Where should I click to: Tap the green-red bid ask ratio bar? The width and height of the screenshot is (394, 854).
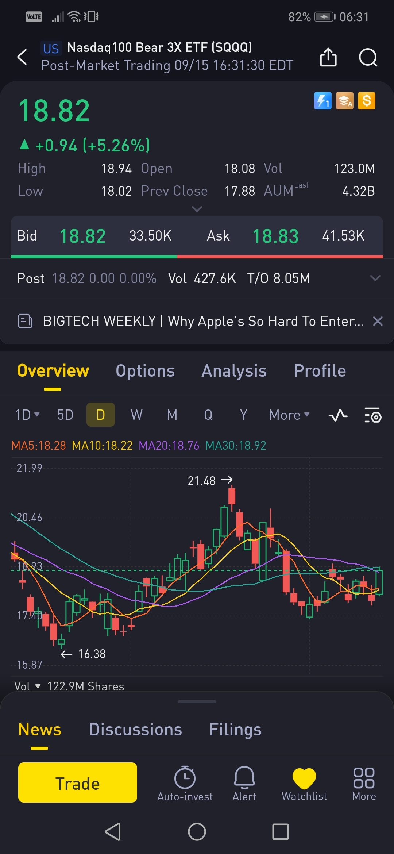click(197, 257)
